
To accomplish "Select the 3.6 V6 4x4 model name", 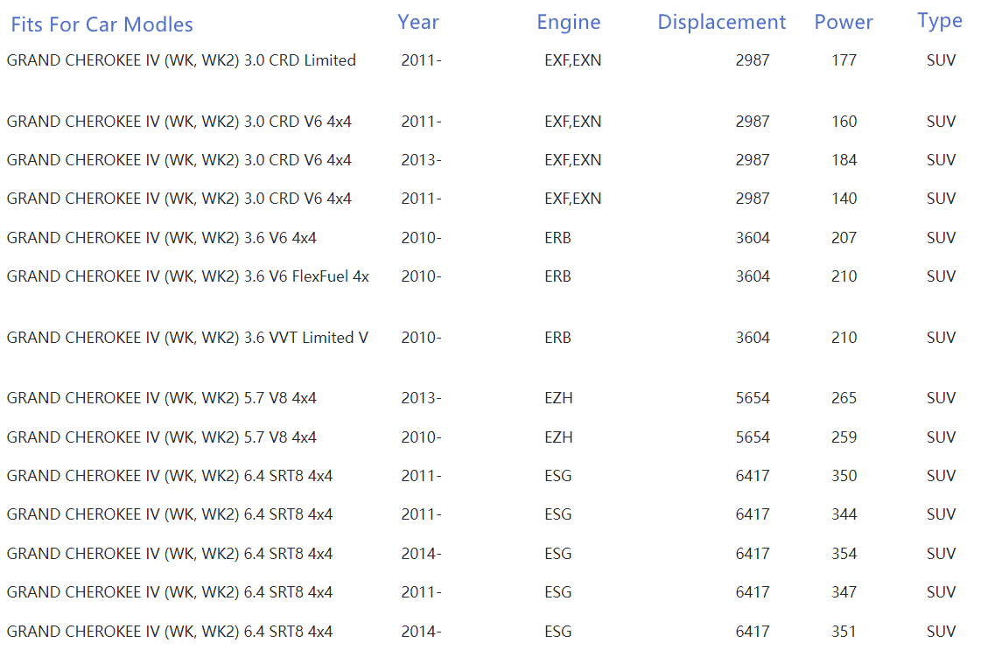I will (x=161, y=238).
